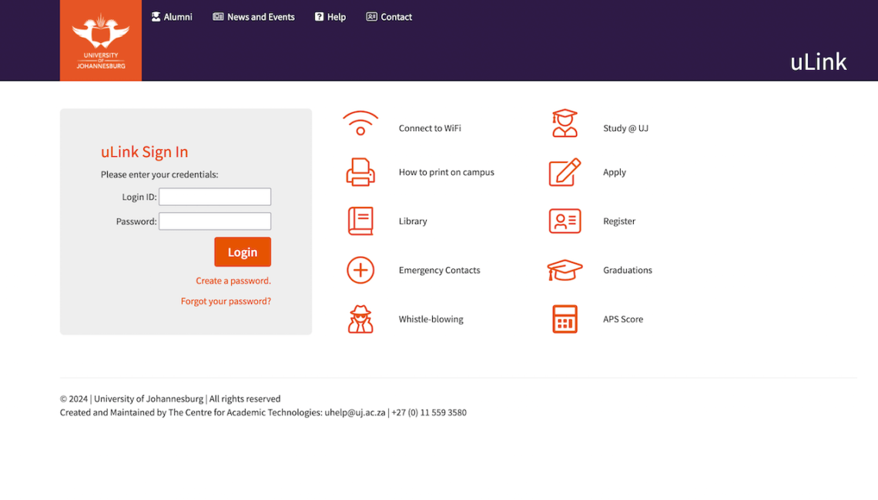This screenshot has height=500, width=878.
Task: Open the Alumni menu item
Action: [171, 16]
